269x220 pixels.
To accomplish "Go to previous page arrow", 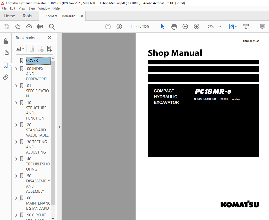I will (x=108, y=27).
